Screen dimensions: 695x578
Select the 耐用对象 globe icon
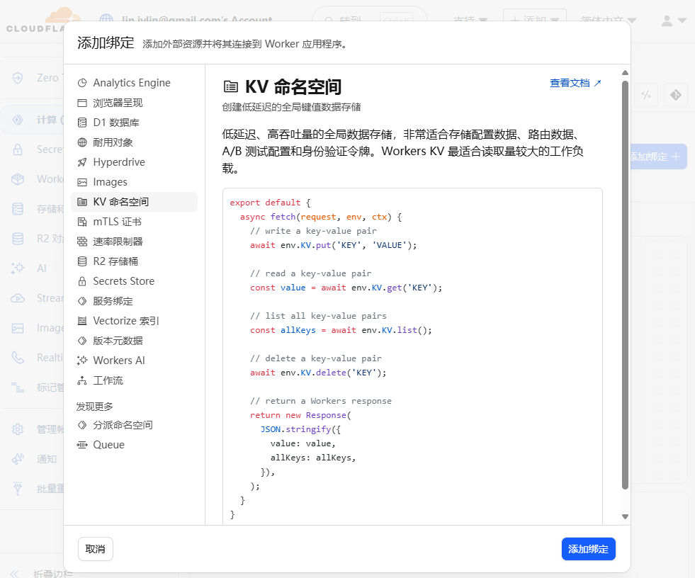(82, 142)
